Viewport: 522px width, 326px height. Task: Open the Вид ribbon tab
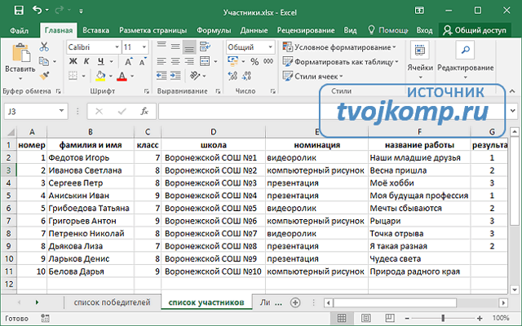(350, 31)
